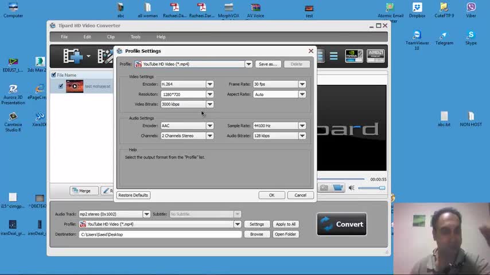Open the Clip menu
Image resolution: width=490 pixels, height=275 pixels.
click(x=111, y=37)
